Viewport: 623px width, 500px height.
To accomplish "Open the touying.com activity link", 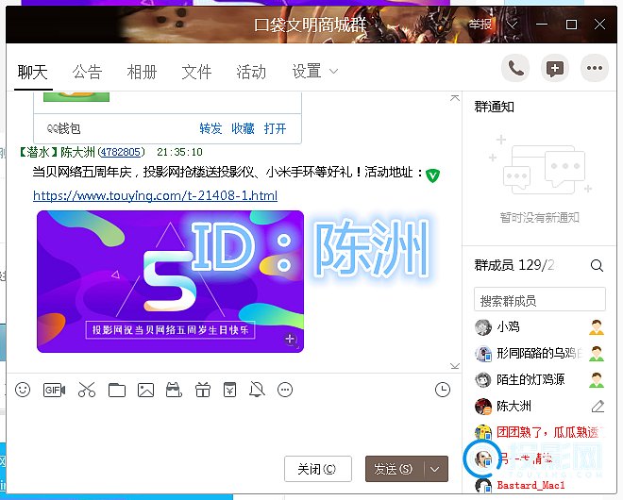I will [x=156, y=195].
